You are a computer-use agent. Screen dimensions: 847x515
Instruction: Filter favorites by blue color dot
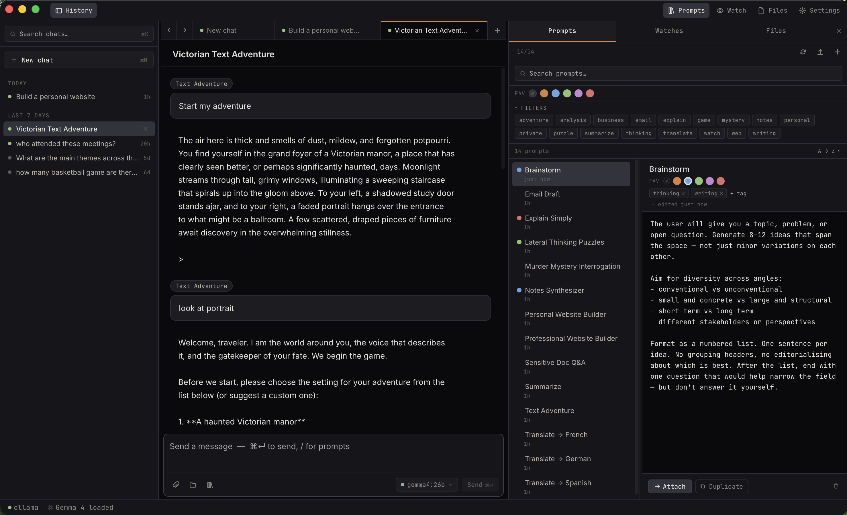[x=555, y=93]
